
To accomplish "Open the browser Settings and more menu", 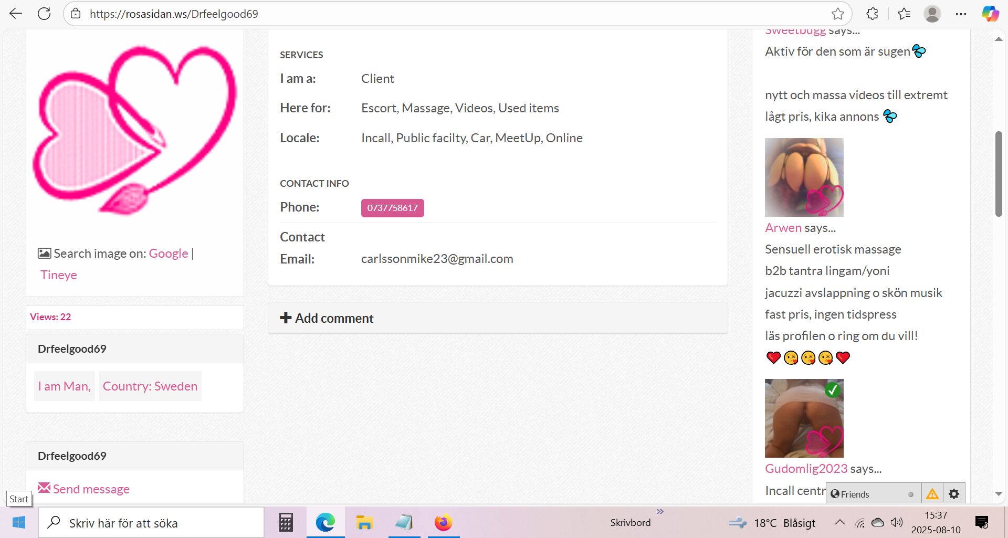I will pos(961,14).
